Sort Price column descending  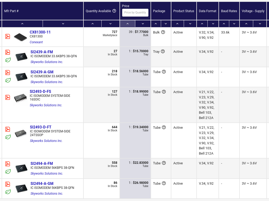coord(143,24)
